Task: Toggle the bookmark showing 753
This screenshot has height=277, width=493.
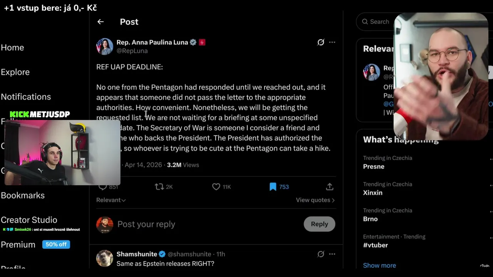Action: pyautogui.click(x=273, y=187)
